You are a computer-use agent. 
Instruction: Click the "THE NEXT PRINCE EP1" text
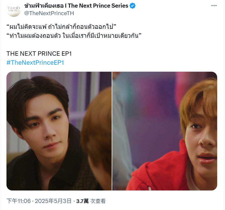pos(39,54)
